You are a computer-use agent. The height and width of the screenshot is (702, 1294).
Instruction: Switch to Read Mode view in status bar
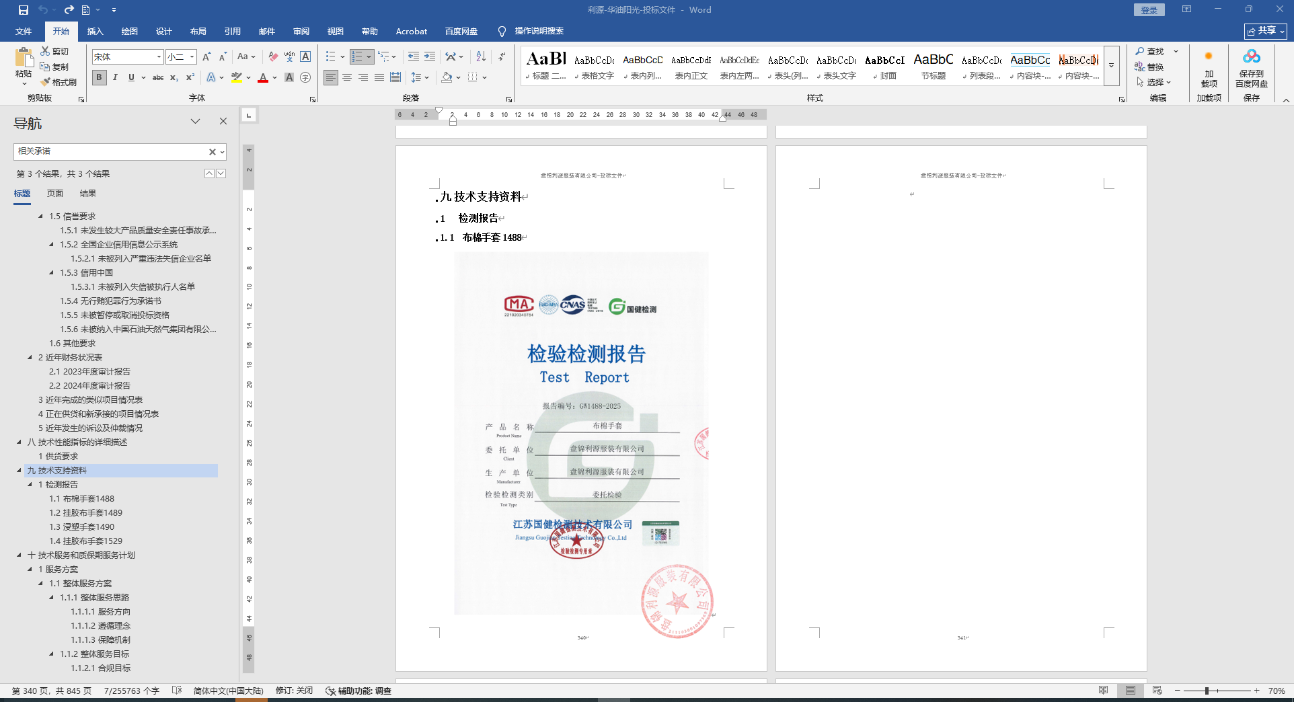pos(1103,691)
